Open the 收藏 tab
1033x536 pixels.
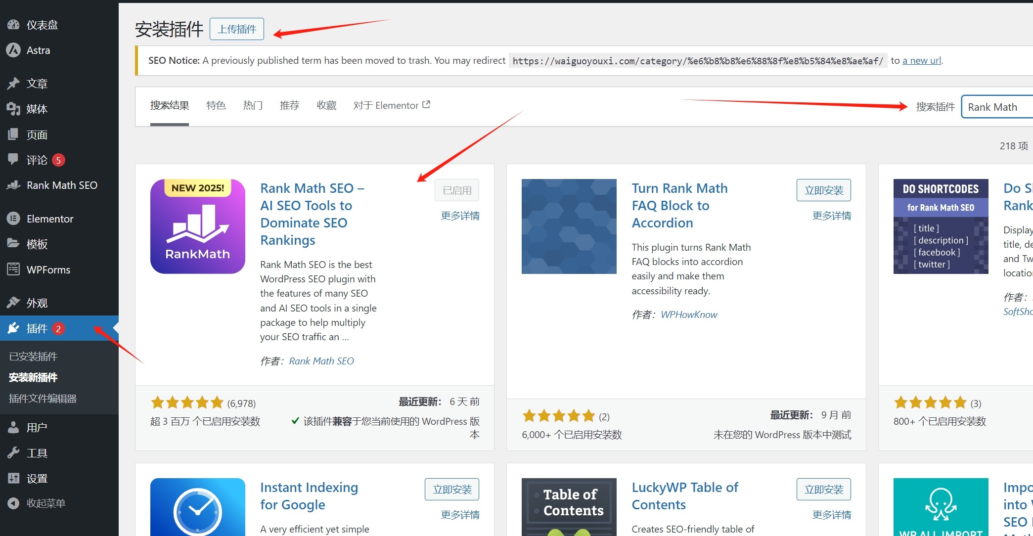[326, 105]
